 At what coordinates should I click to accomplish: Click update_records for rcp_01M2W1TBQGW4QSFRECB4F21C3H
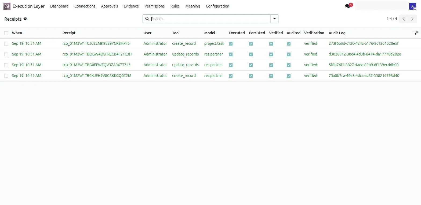point(186,54)
